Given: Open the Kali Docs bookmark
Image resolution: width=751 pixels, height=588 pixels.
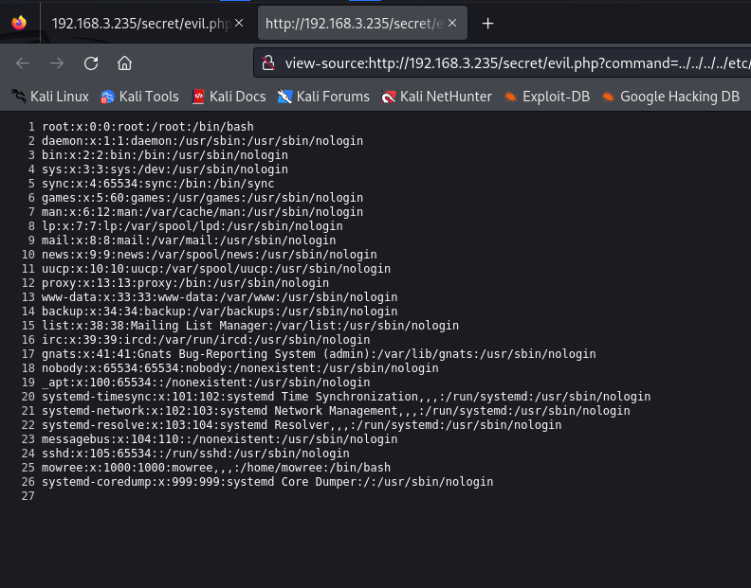Looking at the screenshot, I should point(229,97).
